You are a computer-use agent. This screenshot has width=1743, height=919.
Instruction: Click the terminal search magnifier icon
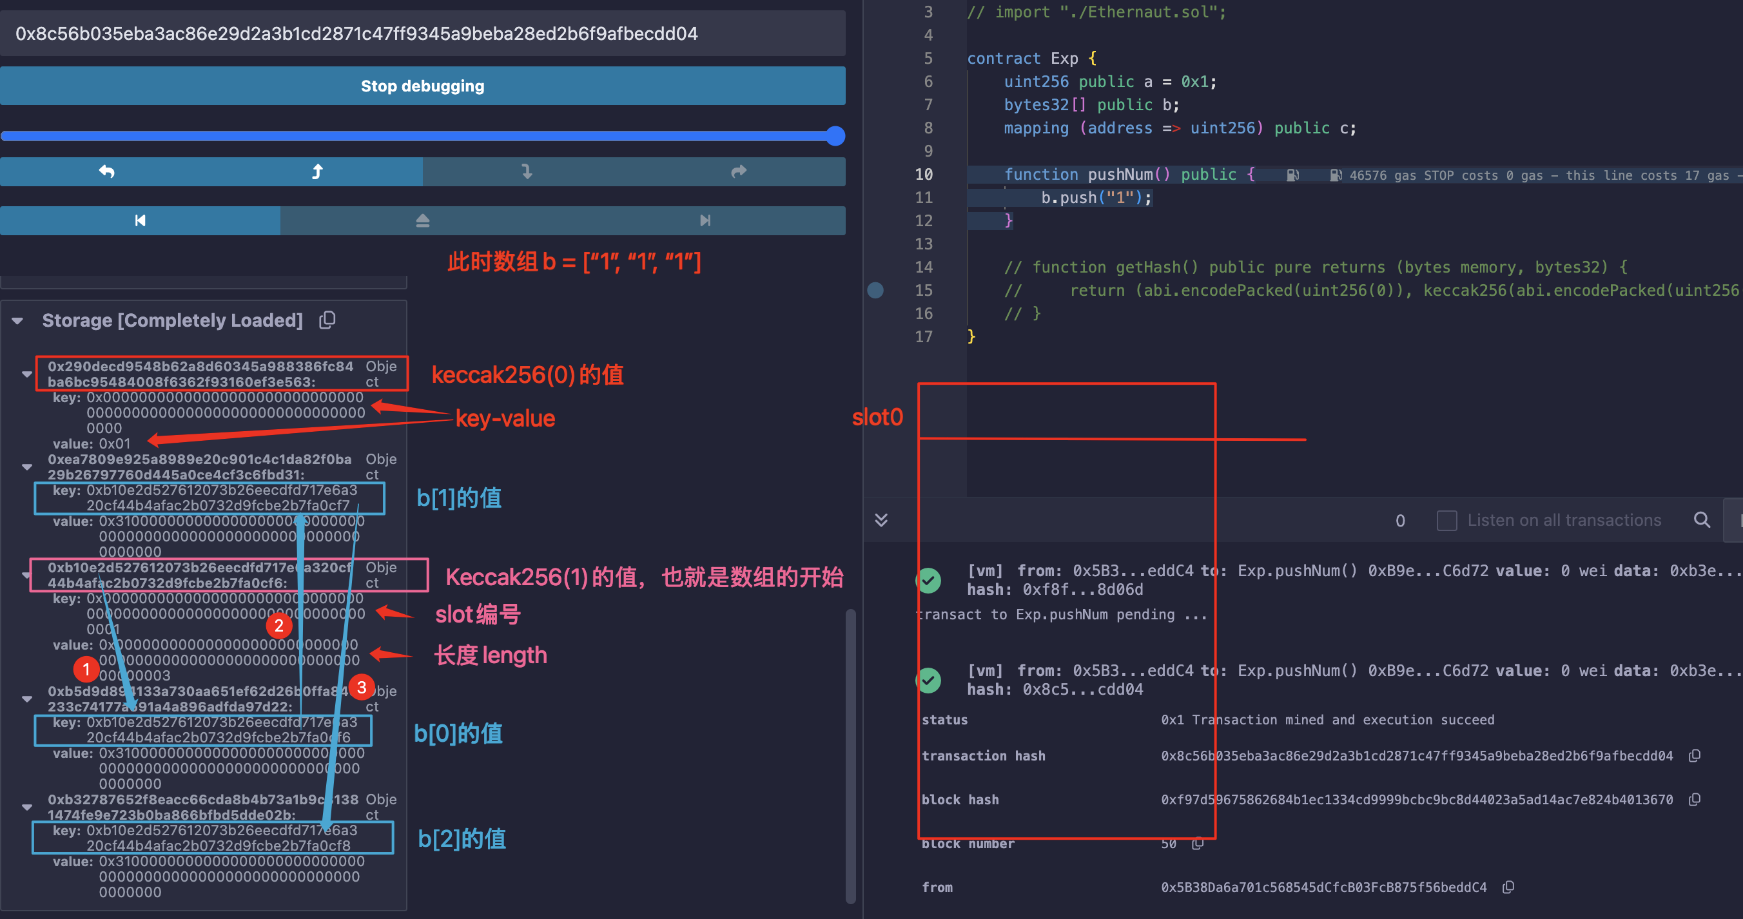1702,519
